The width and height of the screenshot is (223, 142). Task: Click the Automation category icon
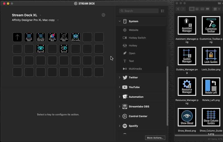[125, 97]
